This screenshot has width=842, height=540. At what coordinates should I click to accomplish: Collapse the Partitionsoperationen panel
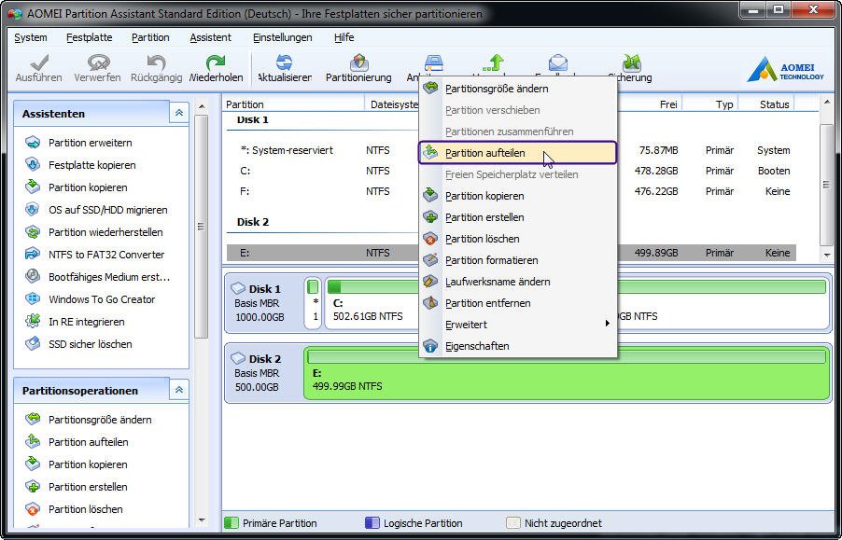179,390
